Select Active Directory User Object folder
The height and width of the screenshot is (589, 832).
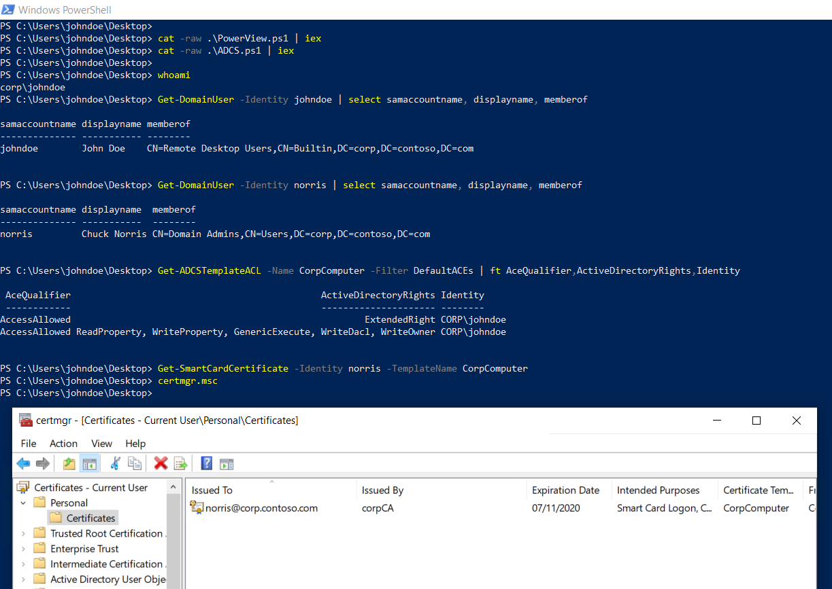[x=107, y=579]
